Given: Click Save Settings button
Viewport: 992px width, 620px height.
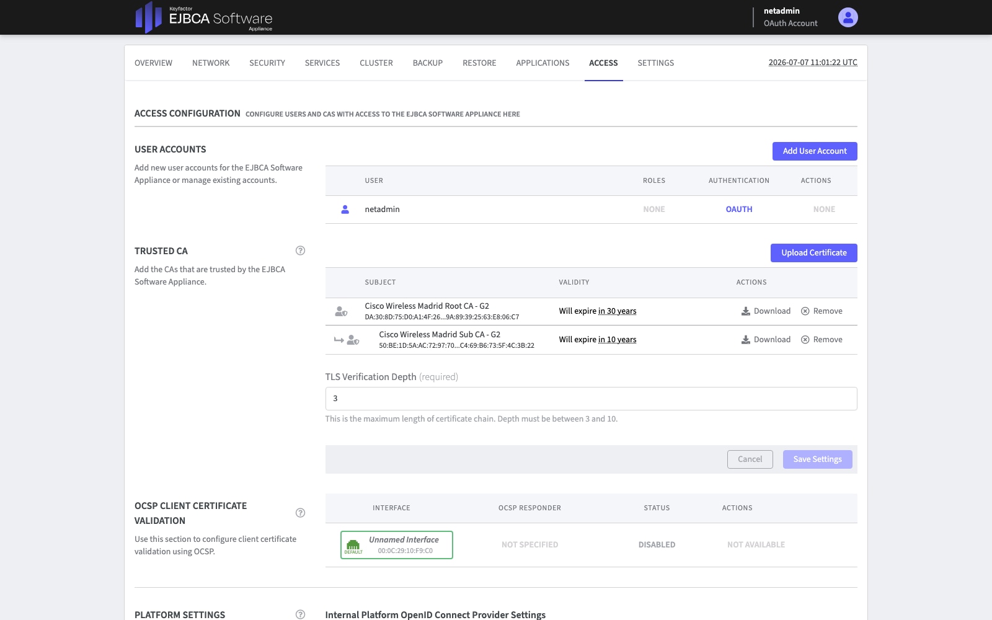Looking at the screenshot, I should (817, 459).
